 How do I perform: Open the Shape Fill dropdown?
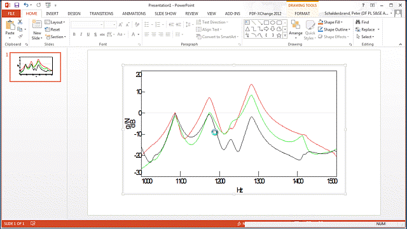click(331, 22)
